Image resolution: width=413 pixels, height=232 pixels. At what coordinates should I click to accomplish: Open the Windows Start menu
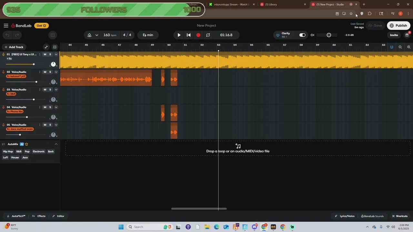[x=121, y=227]
